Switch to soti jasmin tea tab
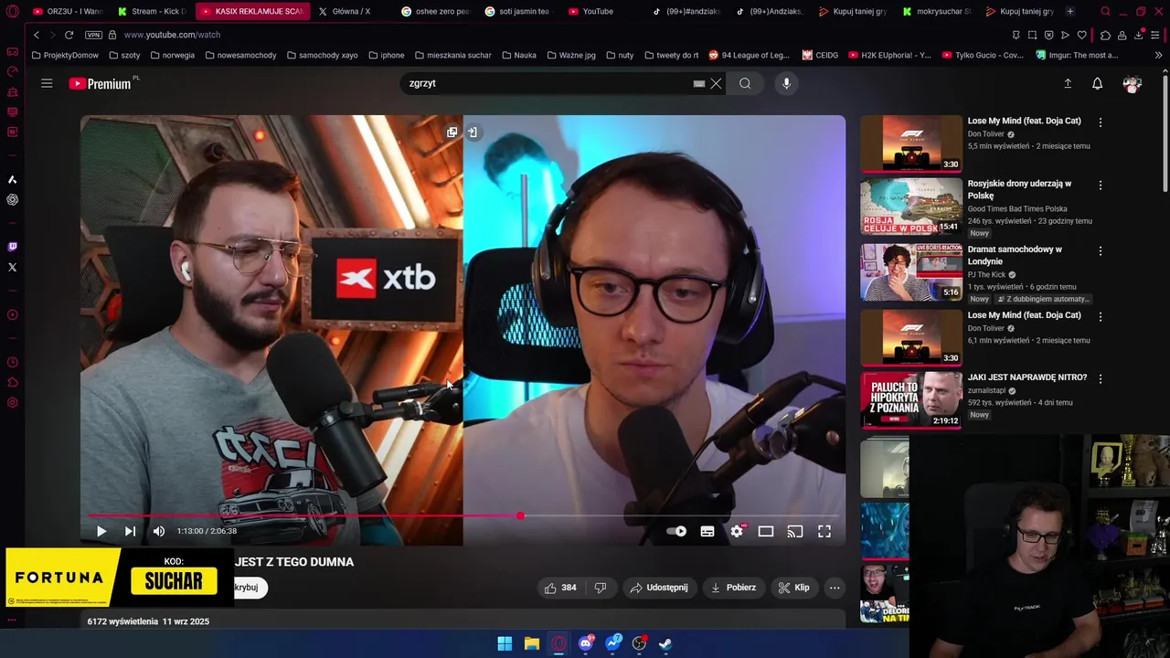The width and height of the screenshot is (1170, 658). [519, 11]
